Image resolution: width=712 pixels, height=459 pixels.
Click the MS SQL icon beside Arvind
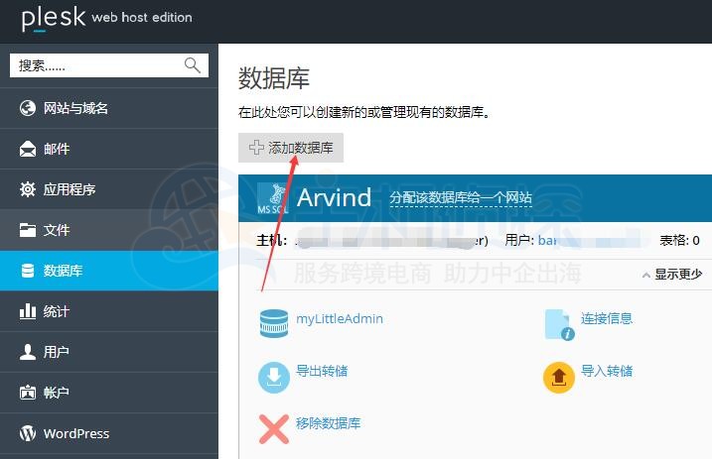[x=273, y=198]
